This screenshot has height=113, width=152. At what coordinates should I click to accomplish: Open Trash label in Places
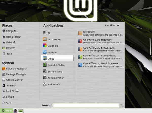[9, 54]
